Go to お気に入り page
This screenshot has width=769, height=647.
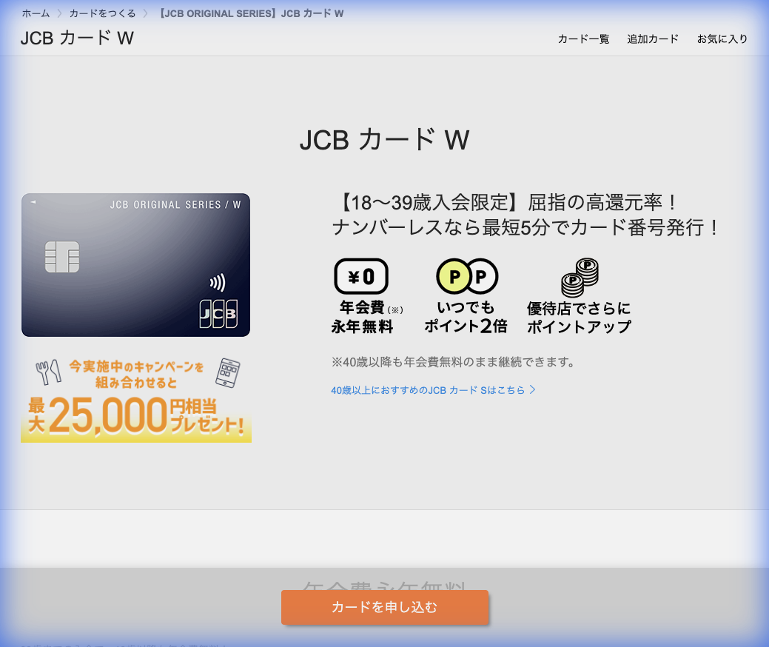click(x=722, y=38)
